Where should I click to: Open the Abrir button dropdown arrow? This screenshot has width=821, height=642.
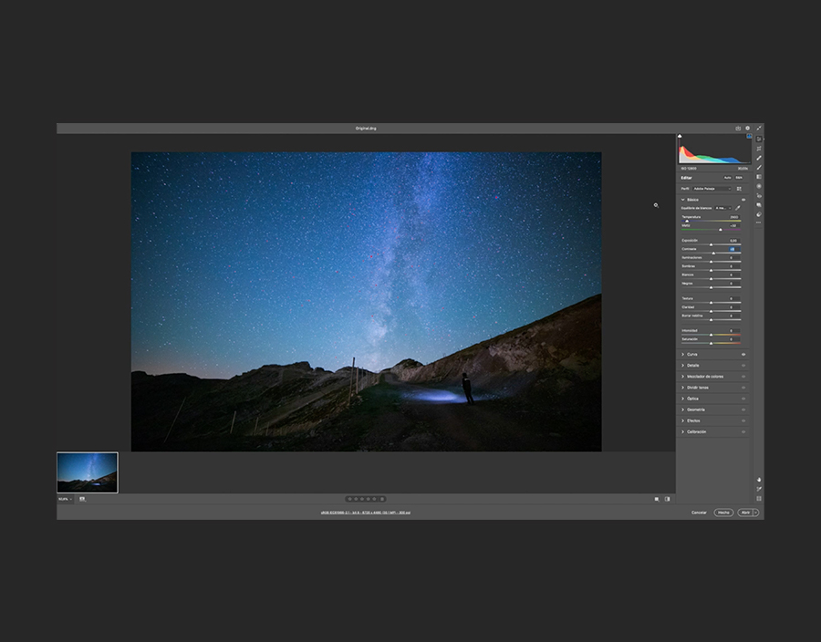(x=755, y=513)
